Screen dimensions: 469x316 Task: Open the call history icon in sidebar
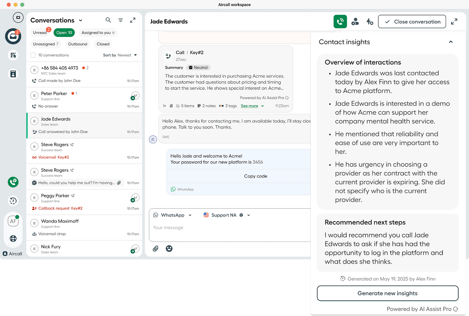[x=13, y=201]
